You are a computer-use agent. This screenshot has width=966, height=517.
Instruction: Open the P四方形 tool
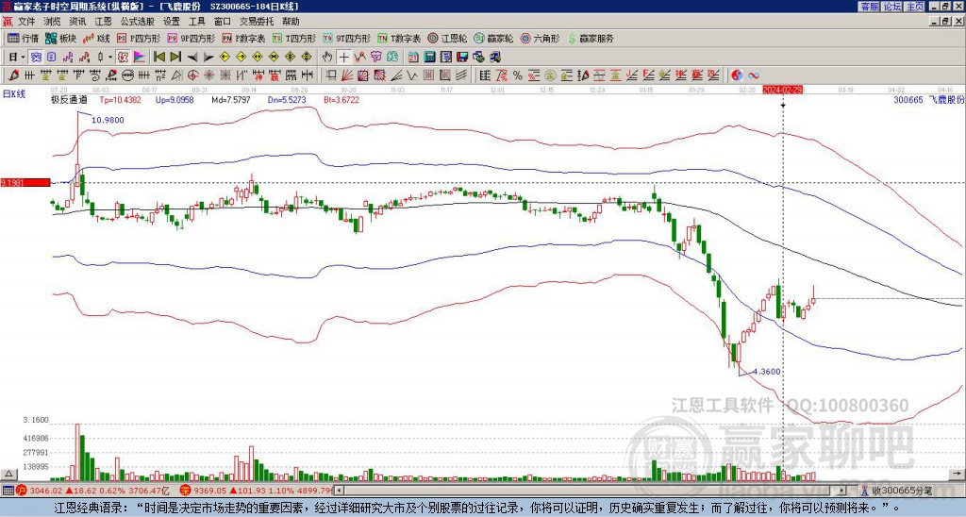click(x=138, y=38)
